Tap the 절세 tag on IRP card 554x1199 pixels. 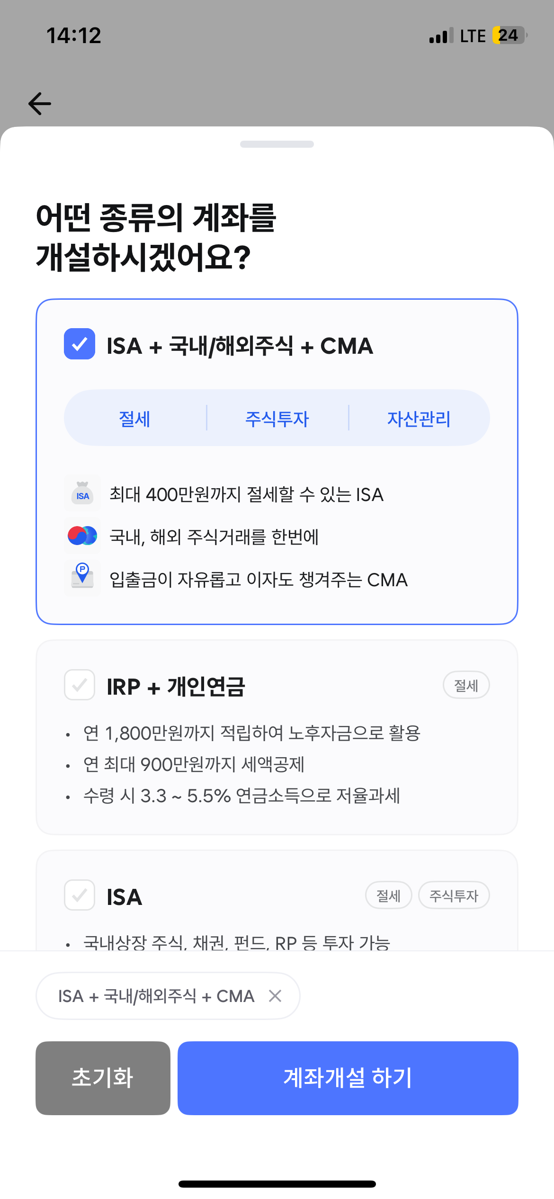(x=466, y=685)
